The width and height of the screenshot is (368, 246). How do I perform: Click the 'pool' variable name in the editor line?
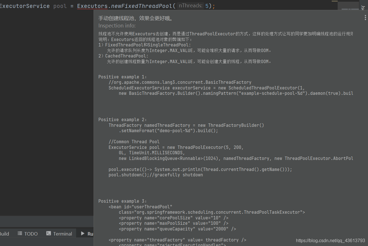[x=60, y=6]
